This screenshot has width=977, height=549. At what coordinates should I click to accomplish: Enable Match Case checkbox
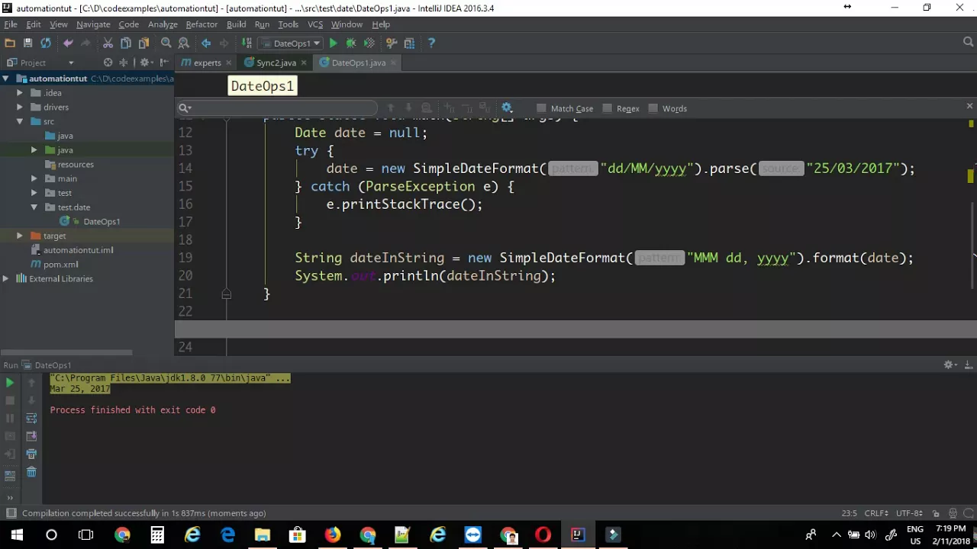click(541, 108)
